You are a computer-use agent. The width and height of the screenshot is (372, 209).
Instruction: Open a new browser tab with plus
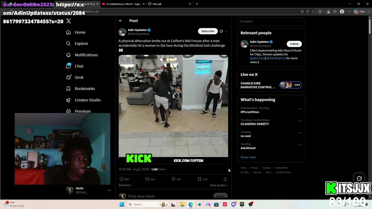[x=197, y=4]
